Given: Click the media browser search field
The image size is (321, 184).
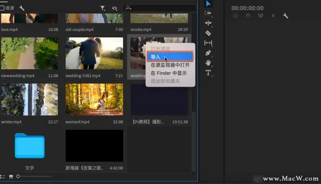Looking at the screenshot, I should coord(160,8).
